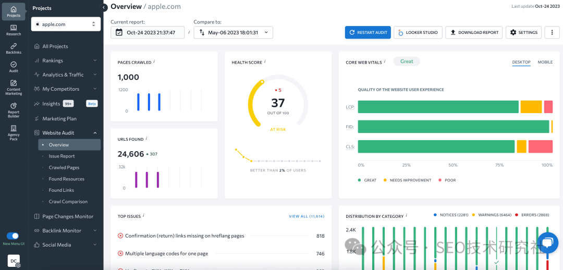Screen dimensions: 563x270
Task: Open the Compare to date dropdown
Action: coord(233,32)
